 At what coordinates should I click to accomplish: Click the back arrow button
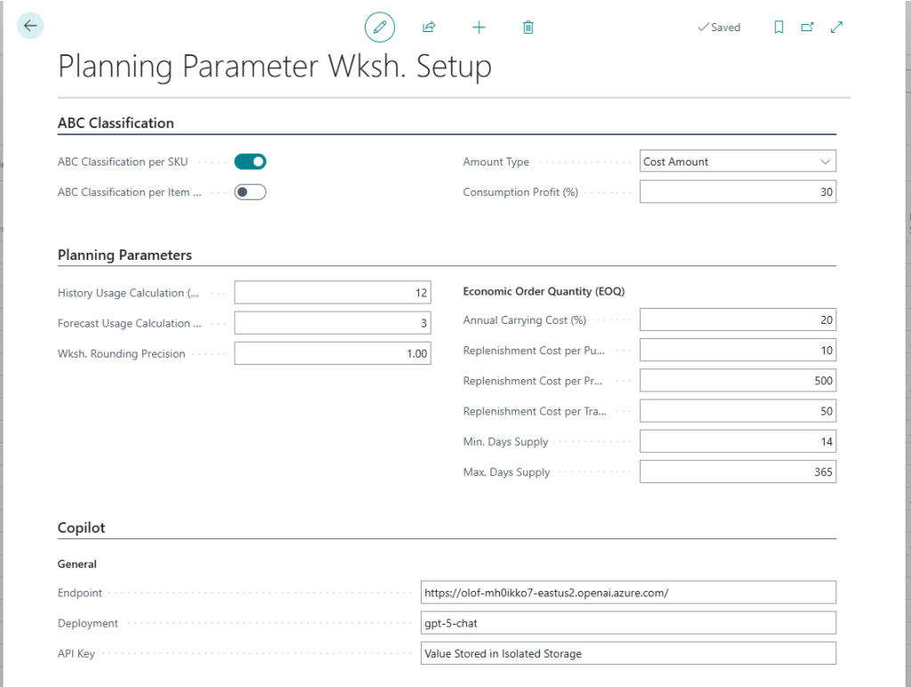[30, 26]
